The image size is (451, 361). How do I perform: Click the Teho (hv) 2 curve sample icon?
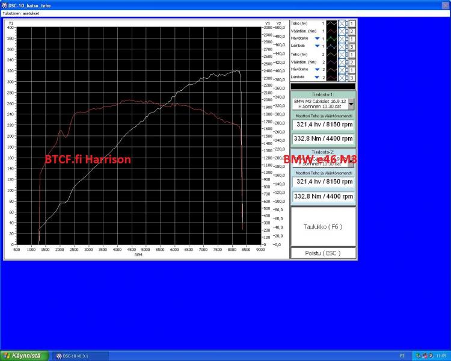pyautogui.click(x=331, y=54)
